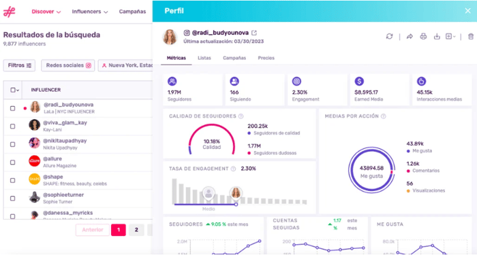
Task: Refresh the profile data icon
Action: [x=389, y=37]
